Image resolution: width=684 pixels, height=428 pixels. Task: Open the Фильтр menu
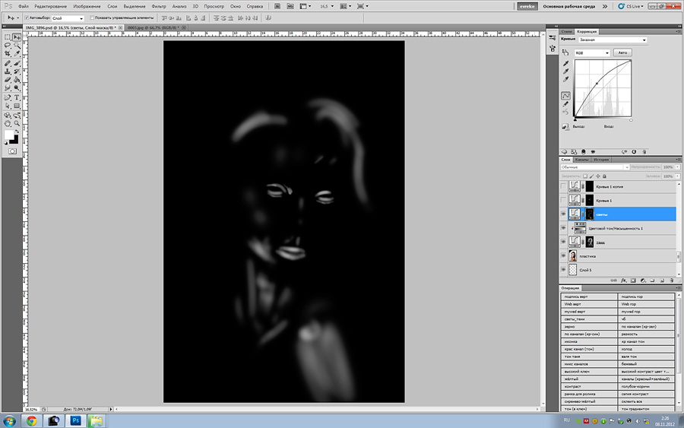pyautogui.click(x=159, y=7)
